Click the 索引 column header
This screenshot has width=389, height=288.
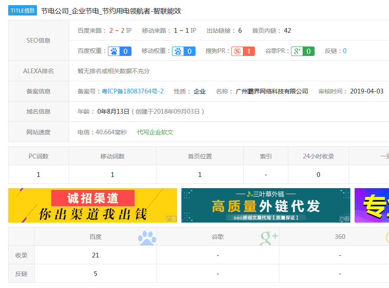click(266, 156)
